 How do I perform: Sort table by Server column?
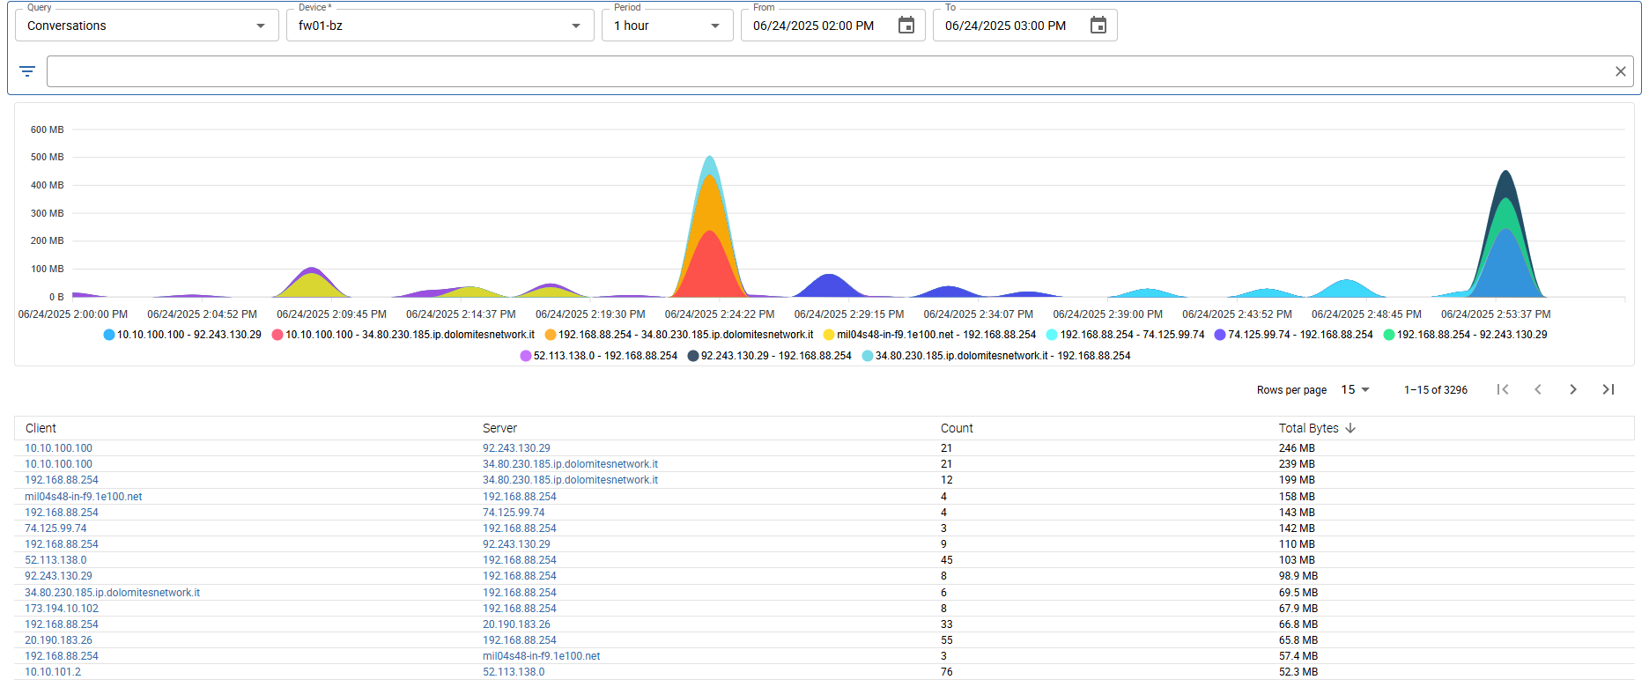499,428
